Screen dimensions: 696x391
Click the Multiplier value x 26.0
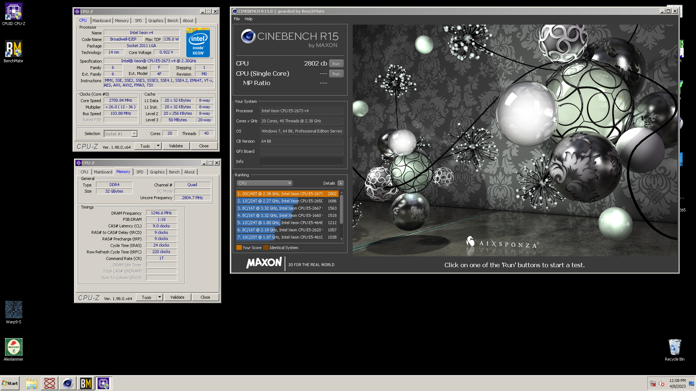coord(121,107)
